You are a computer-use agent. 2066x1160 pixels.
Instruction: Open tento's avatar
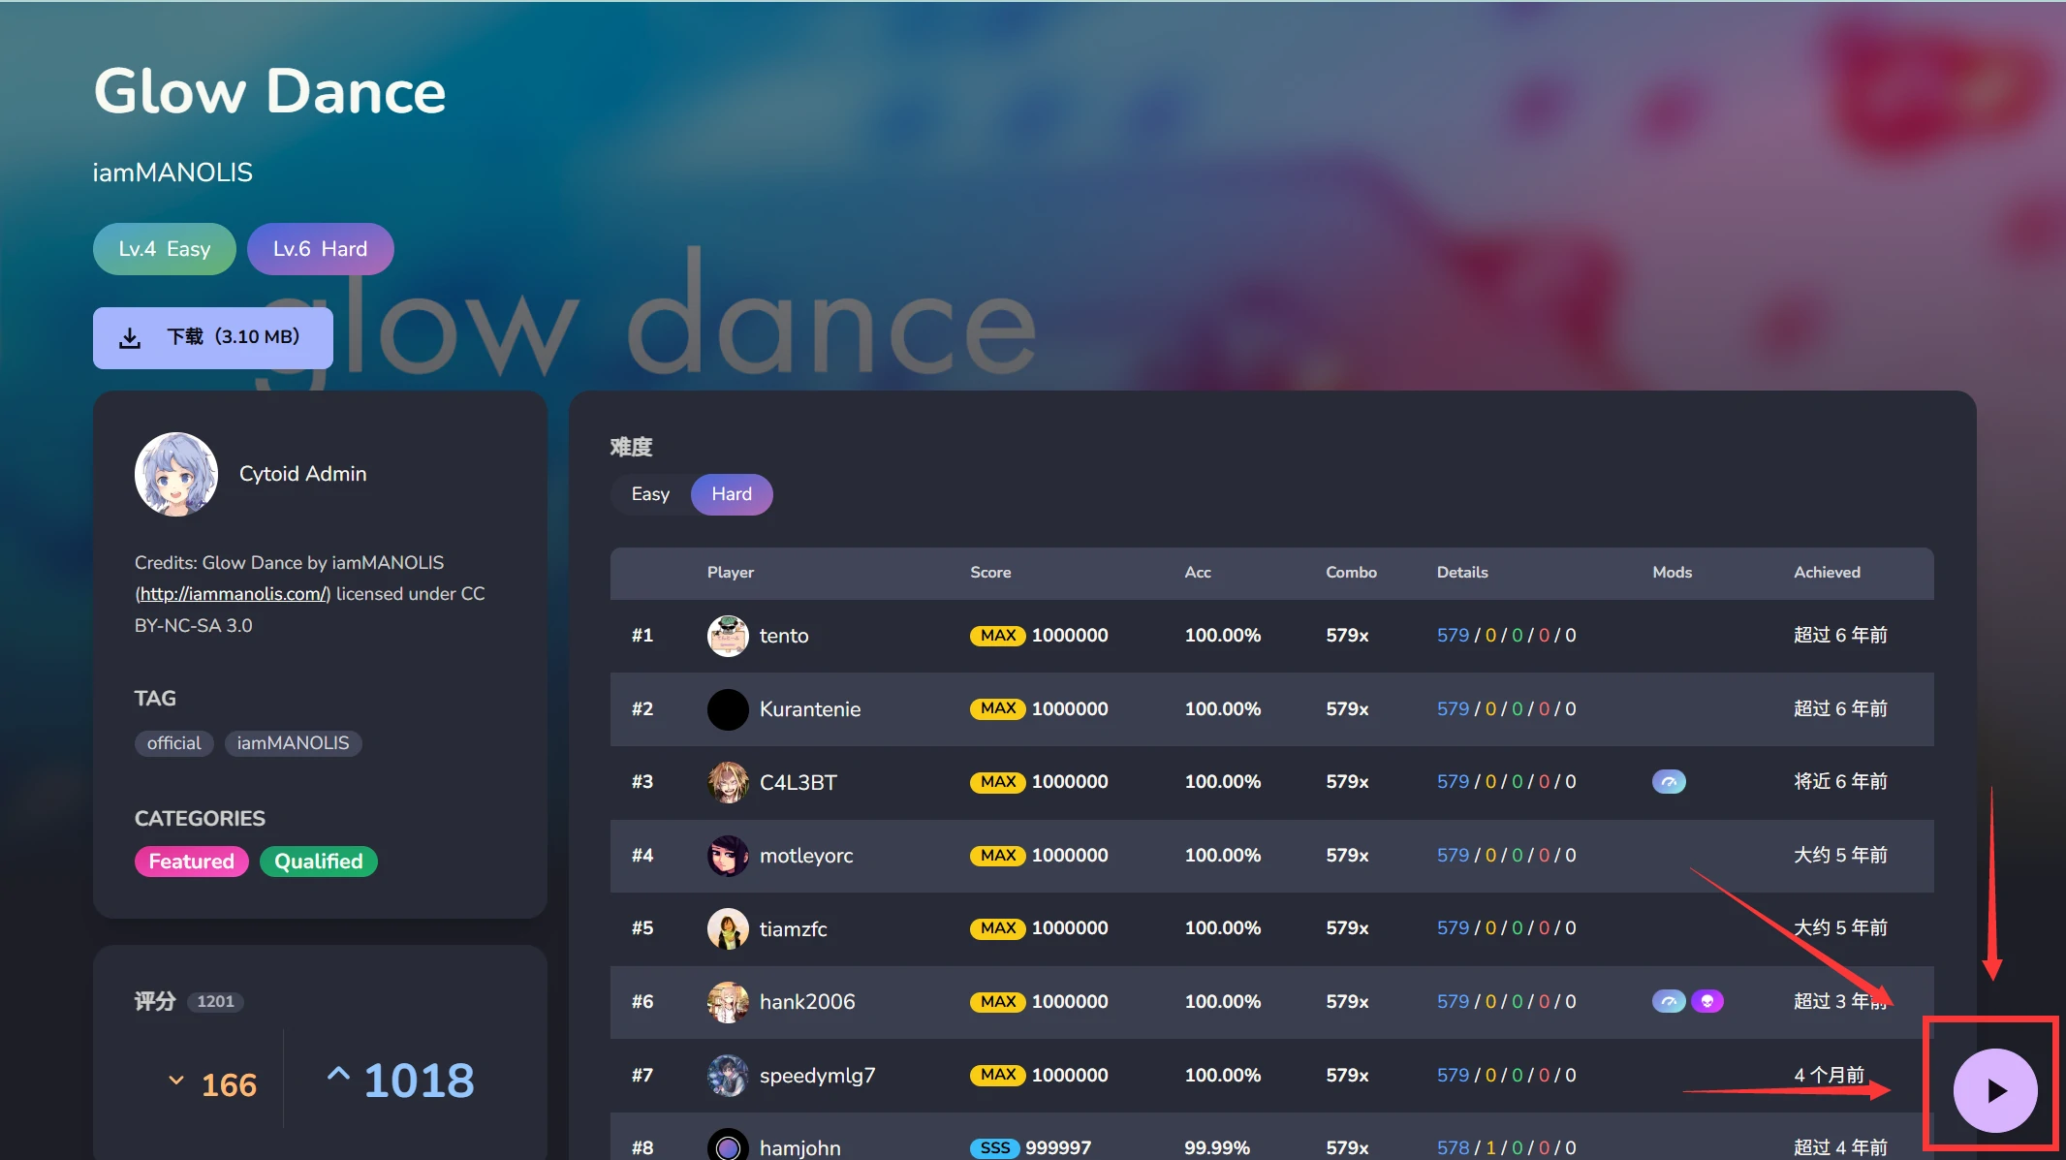(728, 636)
